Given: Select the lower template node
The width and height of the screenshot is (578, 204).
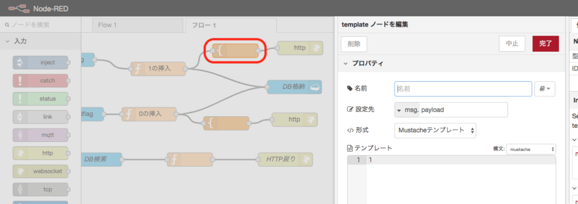Looking at the screenshot, I should tap(226, 123).
